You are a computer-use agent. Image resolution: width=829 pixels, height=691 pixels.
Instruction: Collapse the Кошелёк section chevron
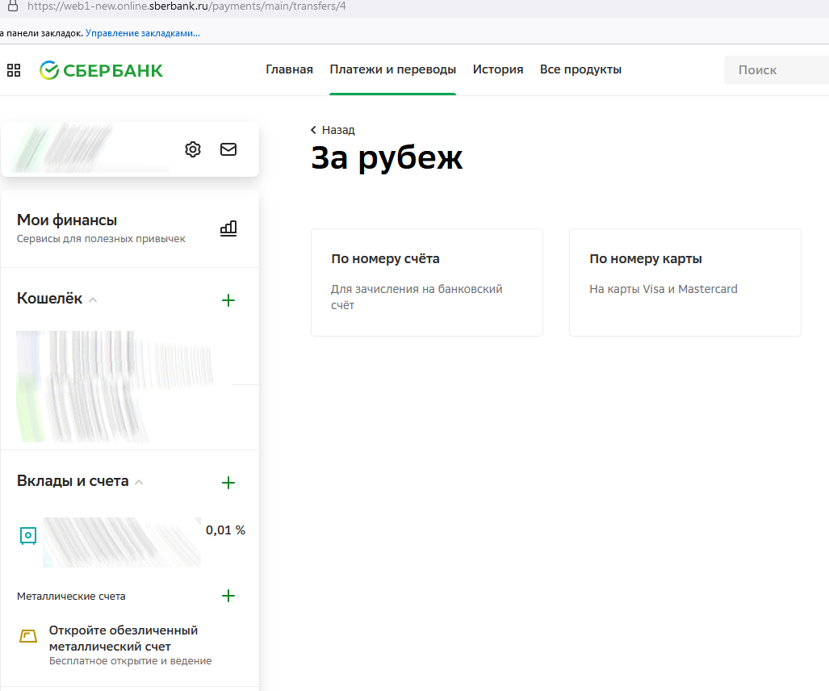[93, 300]
